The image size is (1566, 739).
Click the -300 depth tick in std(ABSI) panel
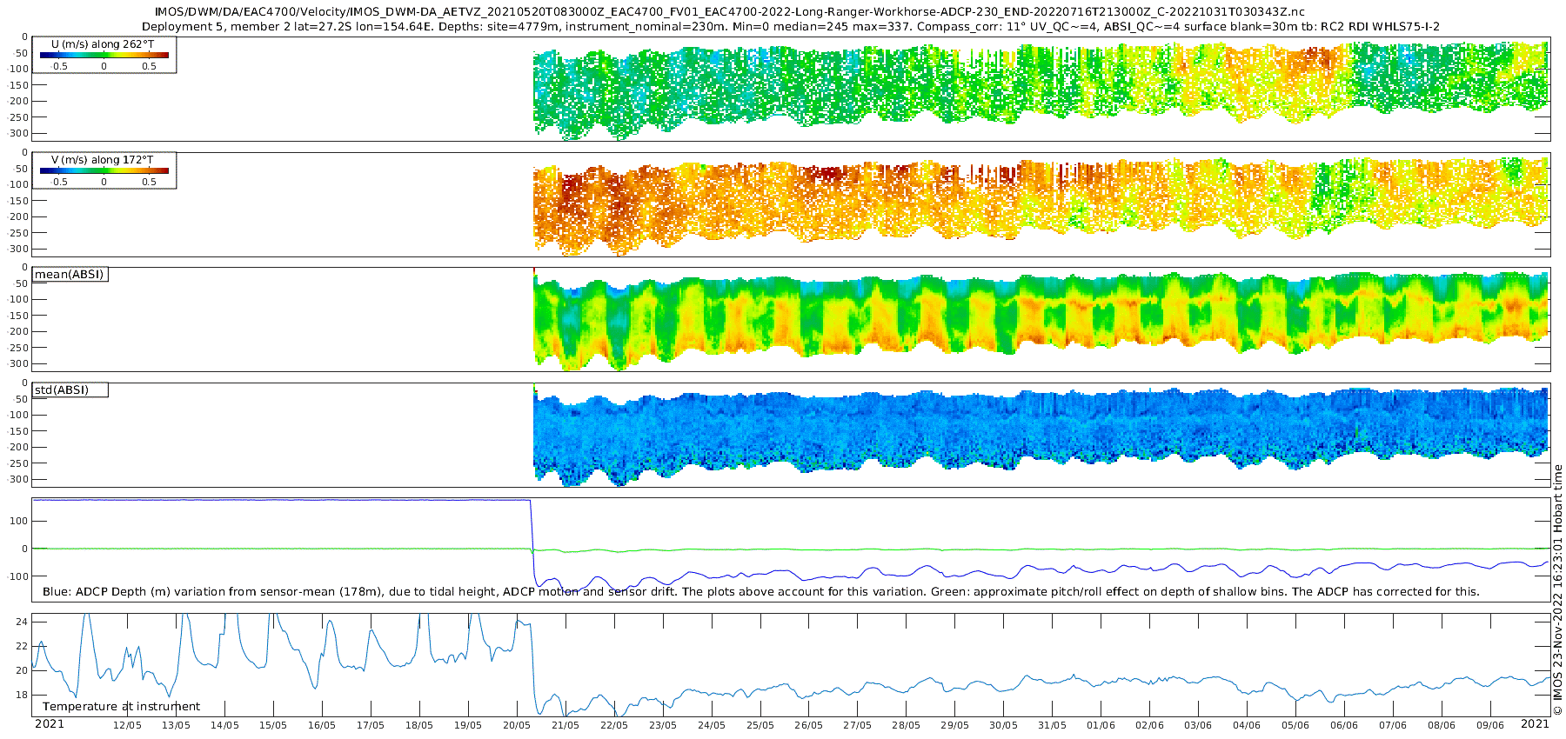[x=17, y=480]
